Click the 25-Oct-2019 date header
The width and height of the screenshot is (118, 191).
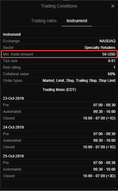13,156
